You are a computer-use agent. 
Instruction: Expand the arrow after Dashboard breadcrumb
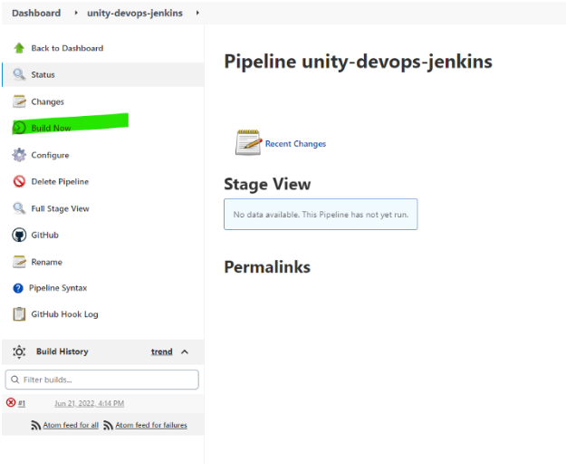76,13
